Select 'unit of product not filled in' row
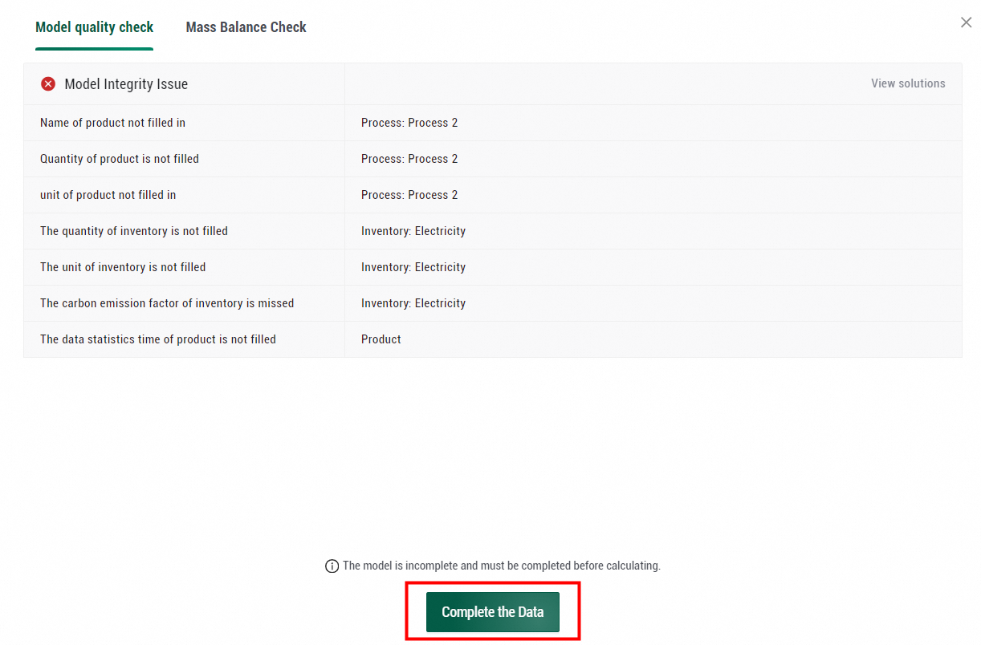981x645 pixels. pyautogui.click(x=493, y=195)
